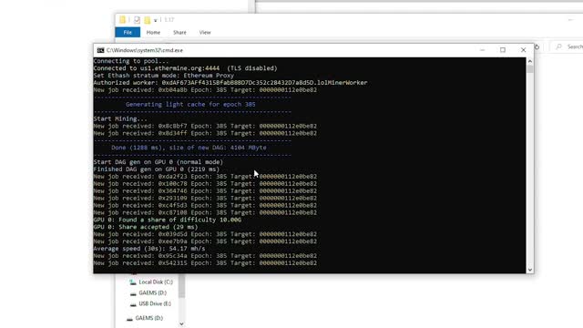Click the Explorer search box
The image size is (583, 328).
coord(567,46)
